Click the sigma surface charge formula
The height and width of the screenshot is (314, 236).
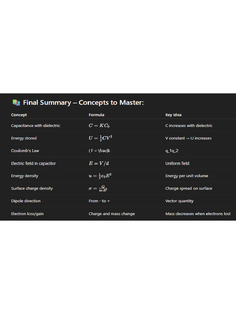[x=98, y=189]
